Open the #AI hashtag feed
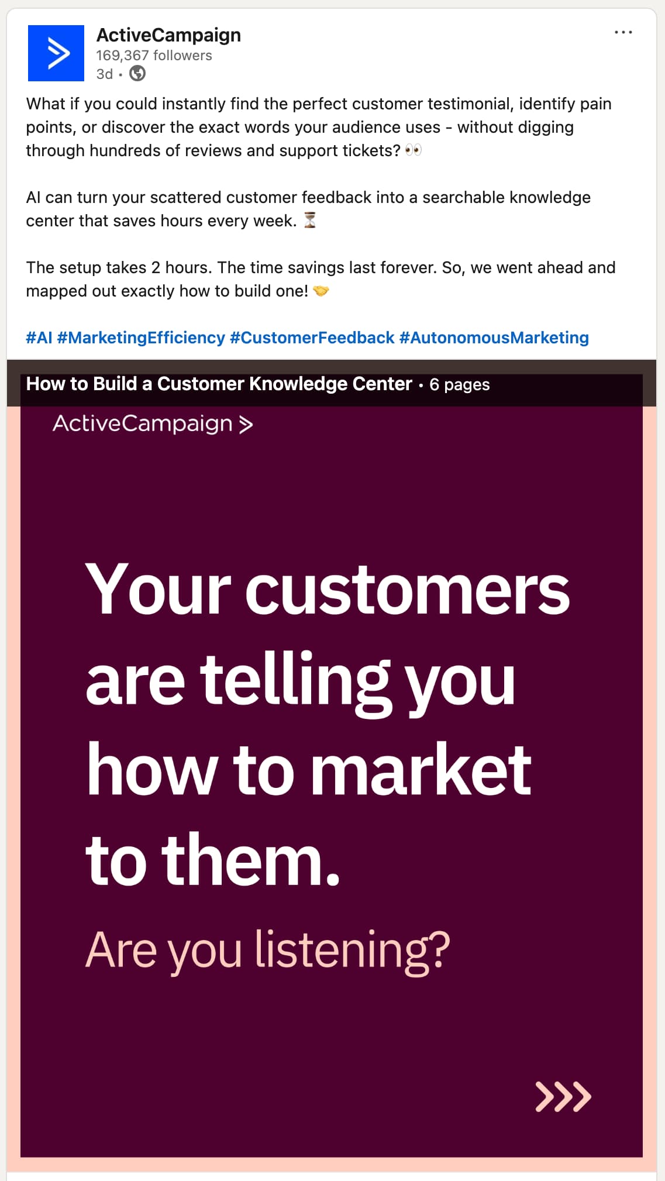 [x=39, y=338]
